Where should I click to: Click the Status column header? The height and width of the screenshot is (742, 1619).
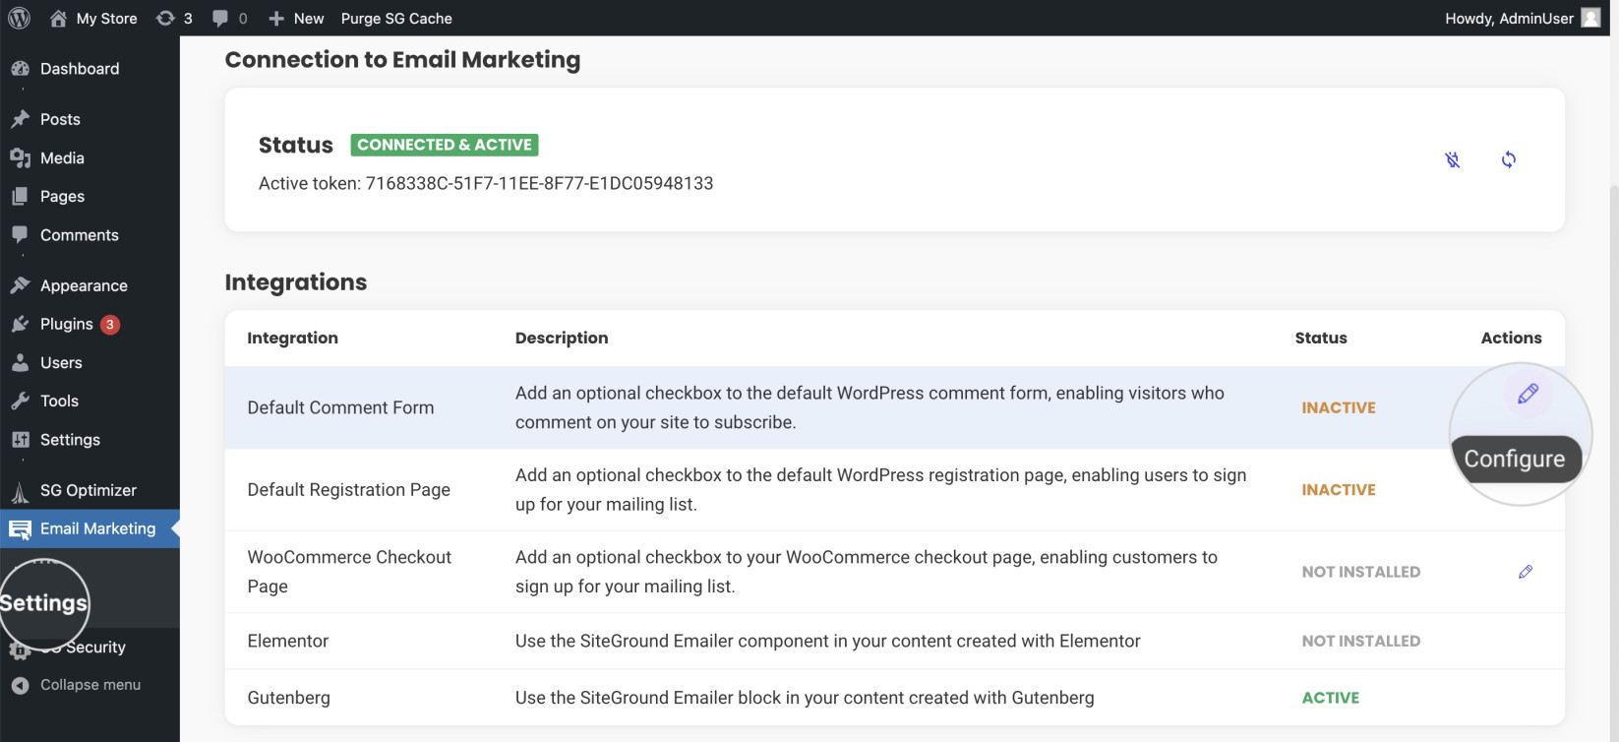(x=1321, y=338)
